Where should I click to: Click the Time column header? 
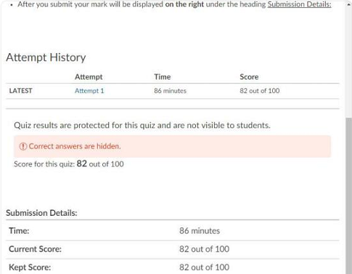click(x=163, y=77)
